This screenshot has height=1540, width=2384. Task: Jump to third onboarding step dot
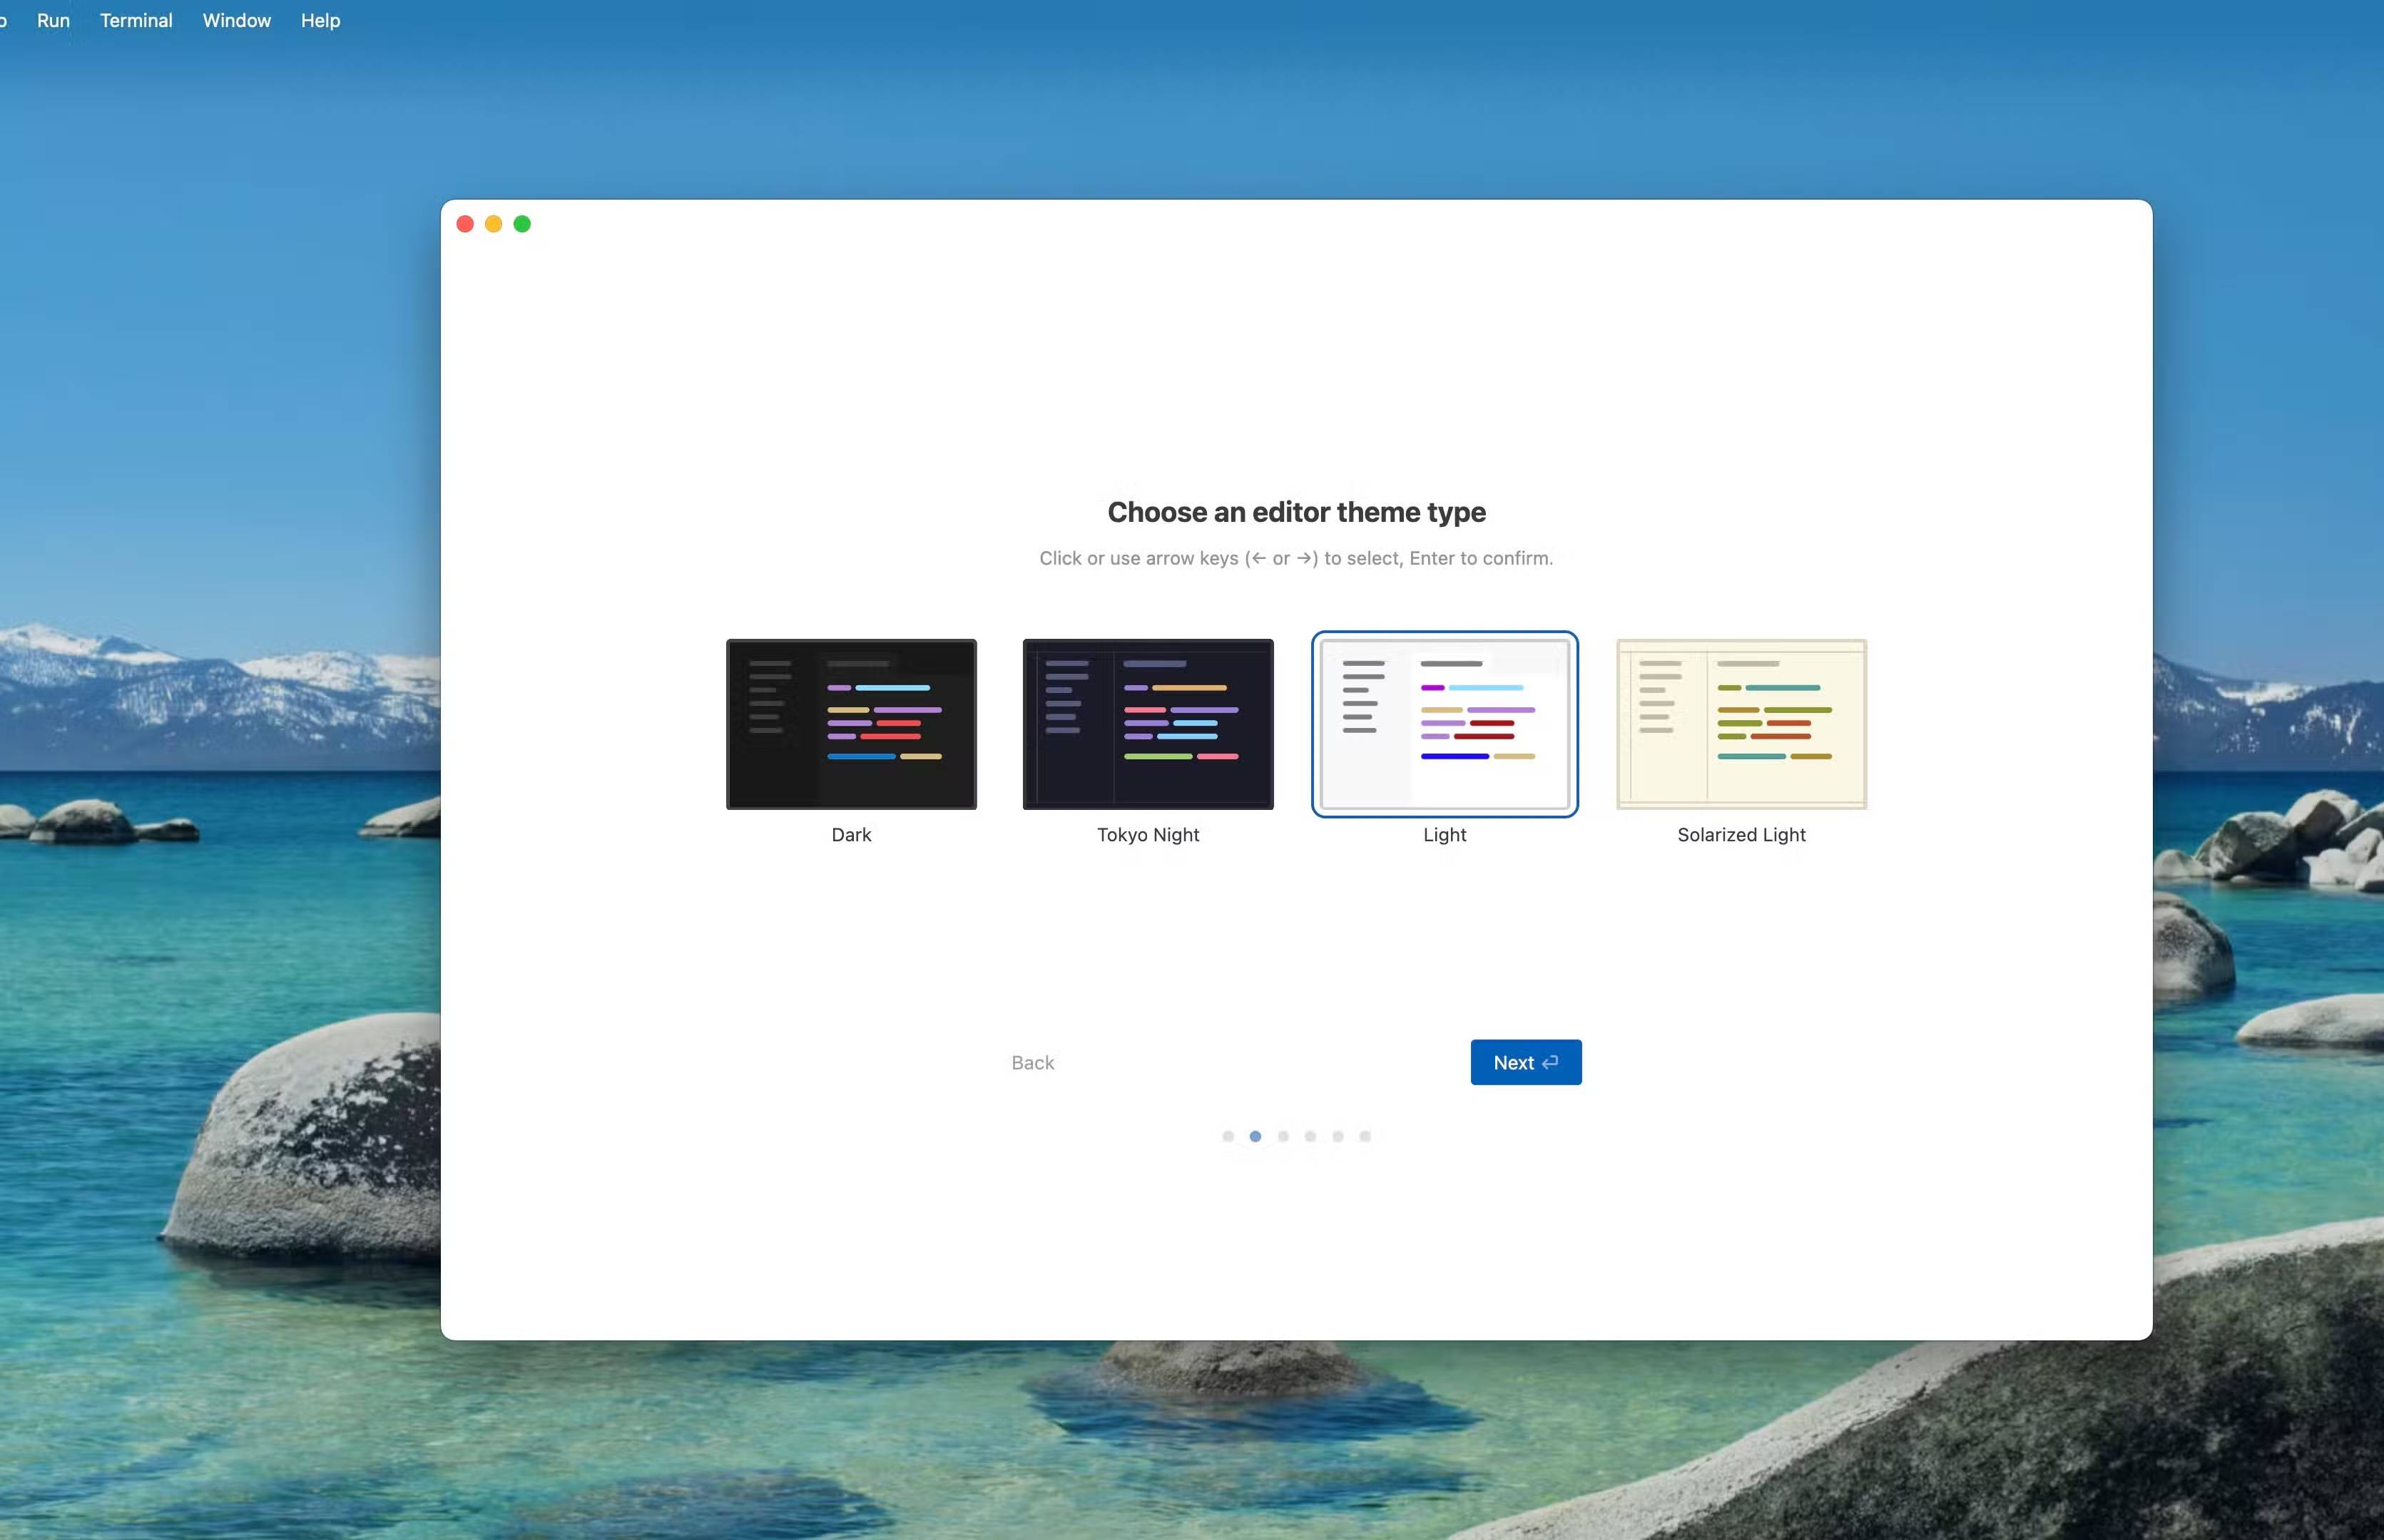click(x=1283, y=1136)
